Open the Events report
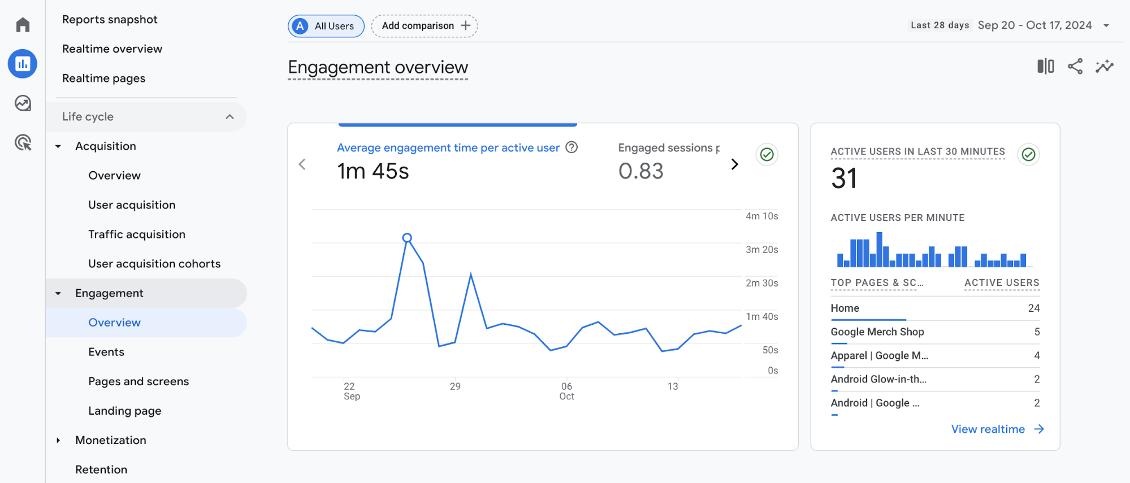 point(106,352)
